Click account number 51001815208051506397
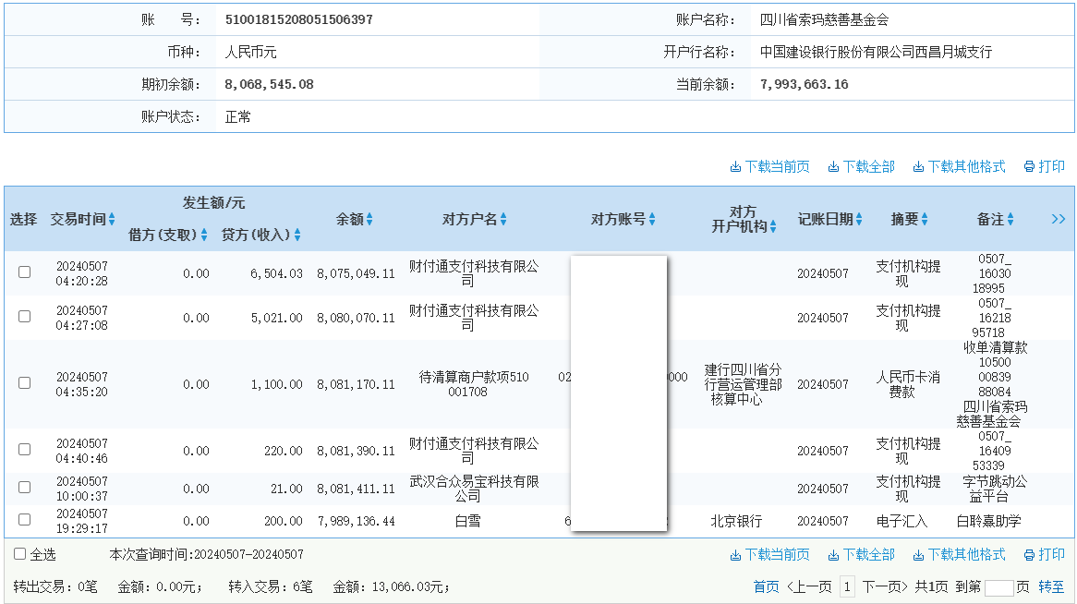Screen dimensions: 1077x604 click(x=298, y=20)
